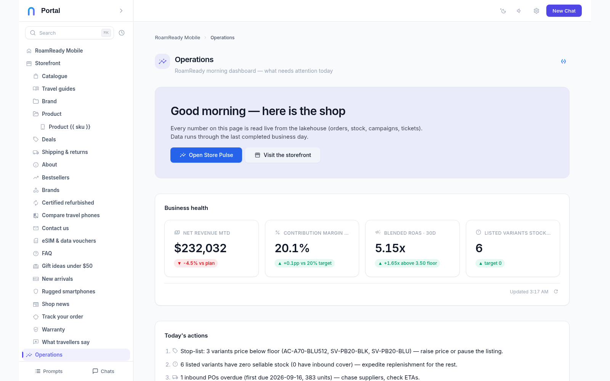Click the Search input field

69,33
